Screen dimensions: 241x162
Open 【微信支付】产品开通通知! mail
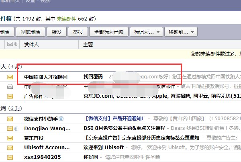pos(114,119)
